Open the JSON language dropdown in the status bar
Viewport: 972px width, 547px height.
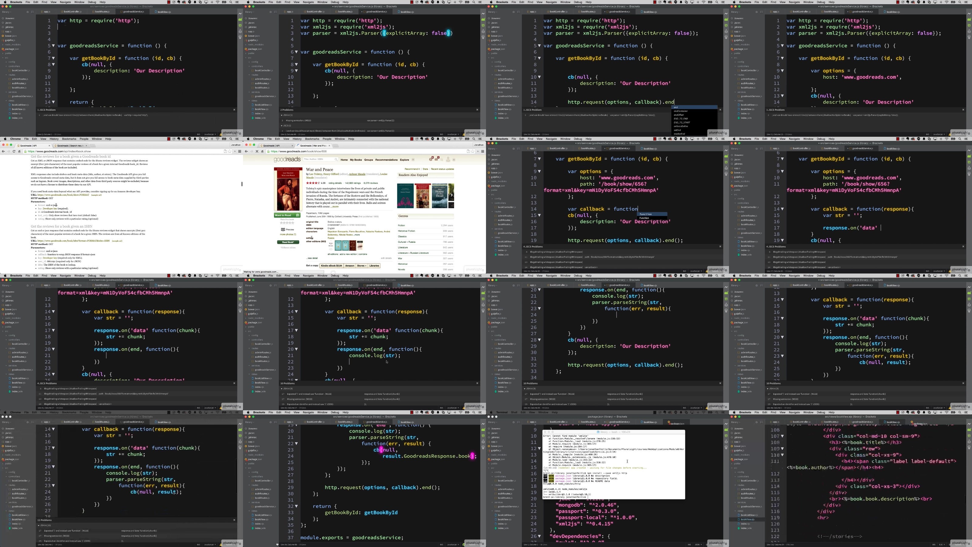point(698,545)
